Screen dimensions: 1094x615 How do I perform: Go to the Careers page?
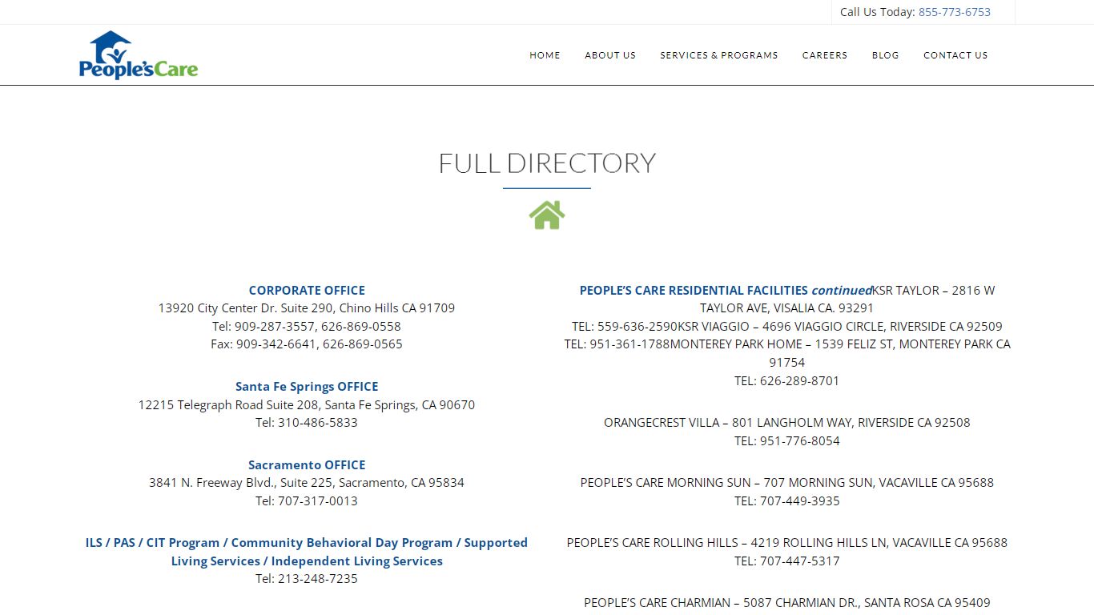[825, 55]
